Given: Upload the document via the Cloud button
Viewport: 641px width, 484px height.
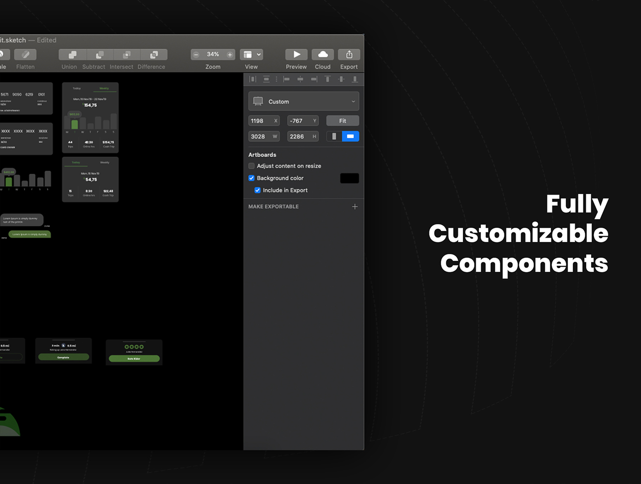Looking at the screenshot, I should coord(322,55).
